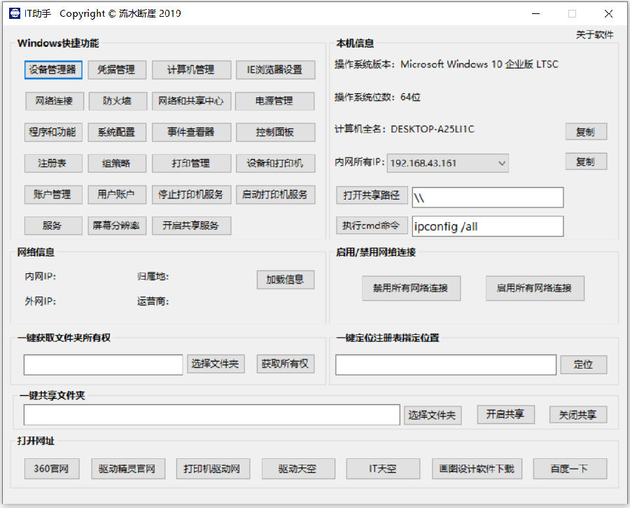Click 开启共享 to share folder
The height and width of the screenshot is (508, 630).
coord(505,414)
